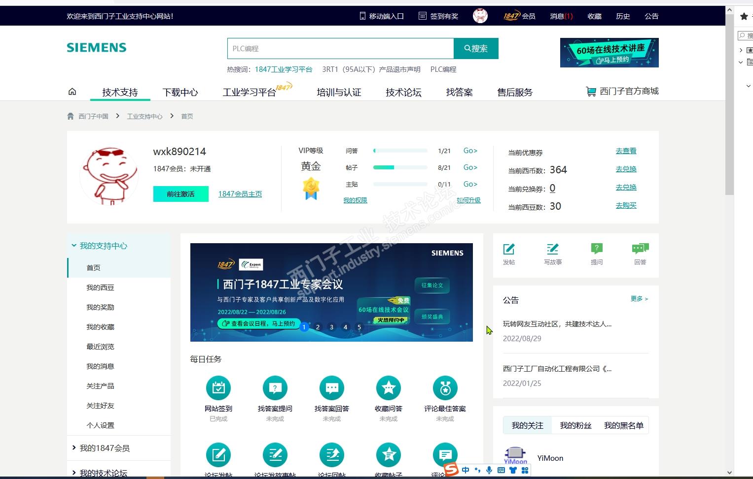Click the shopping cart 西门子官方商城 icon

591,92
